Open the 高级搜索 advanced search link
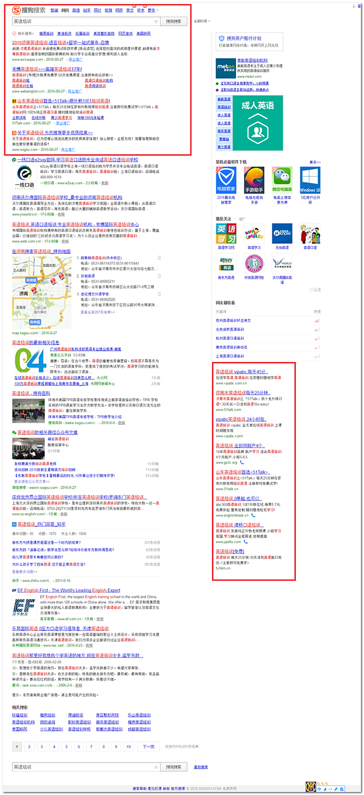 coord(201,767)
